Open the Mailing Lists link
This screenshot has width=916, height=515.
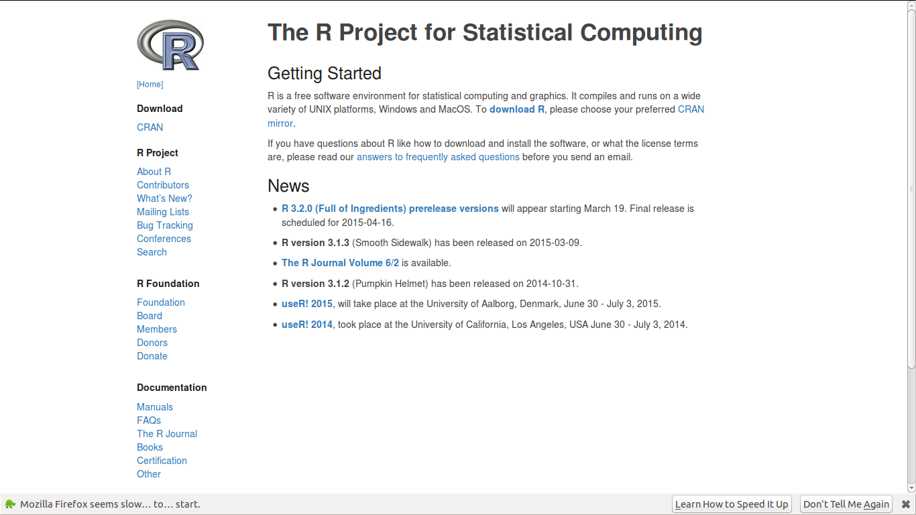(163, 212)
